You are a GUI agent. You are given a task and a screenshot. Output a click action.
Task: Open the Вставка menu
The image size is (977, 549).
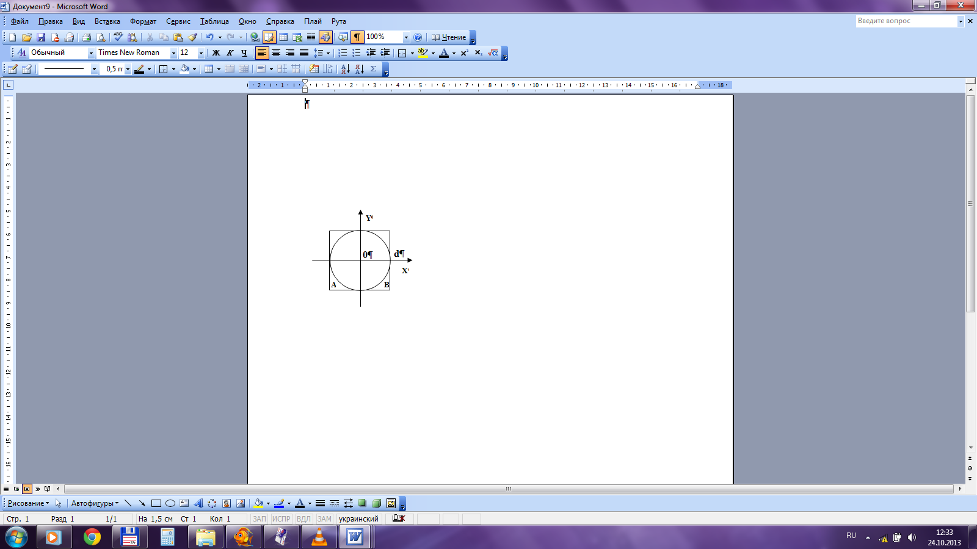coord(107,21)
